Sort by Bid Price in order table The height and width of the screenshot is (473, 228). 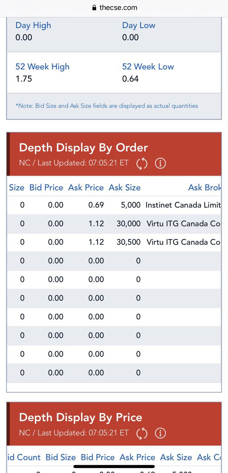coord(46,187)
